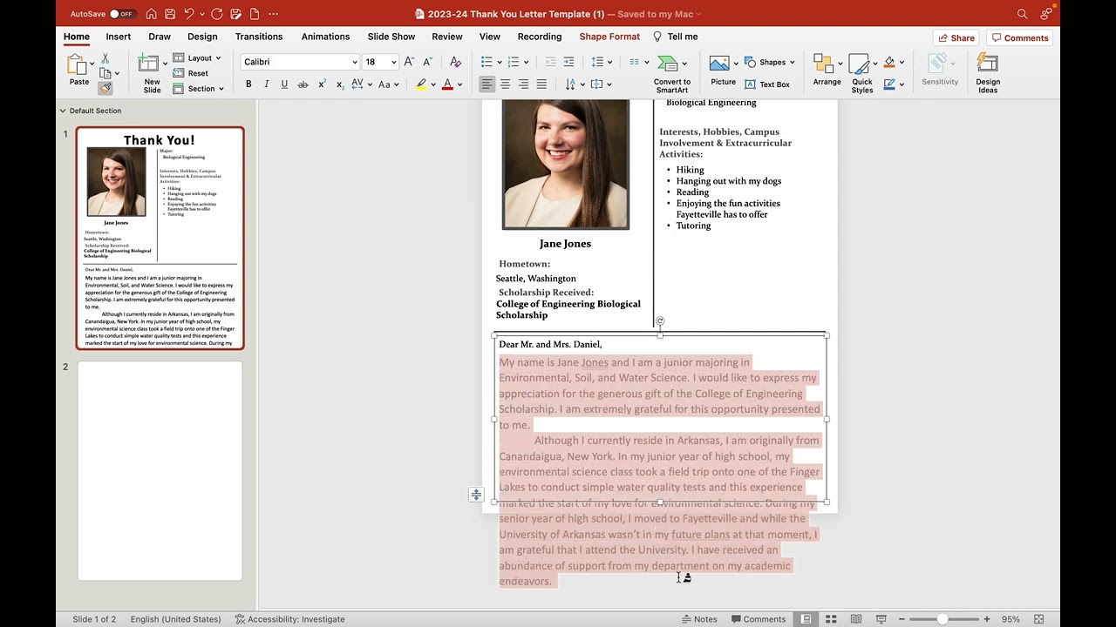This screenshot has height=627, width=1116.
Task: Click the Home icon in title bar
Action: 152,14
